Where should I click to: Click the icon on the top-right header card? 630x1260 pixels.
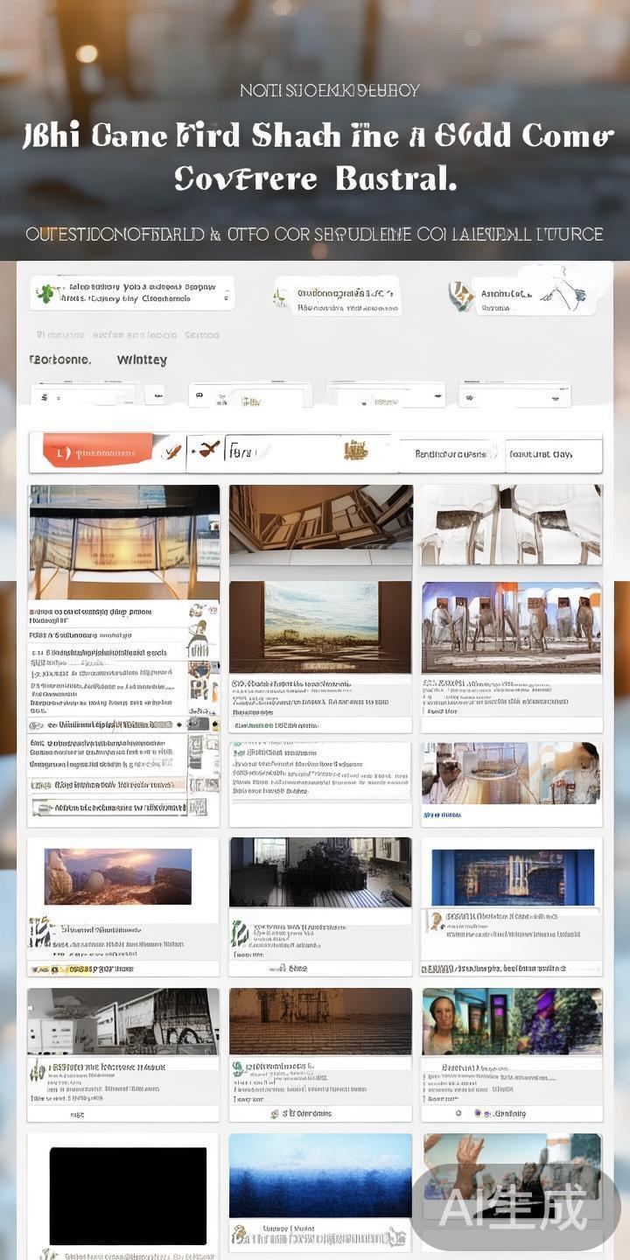(x=461, y=296)
